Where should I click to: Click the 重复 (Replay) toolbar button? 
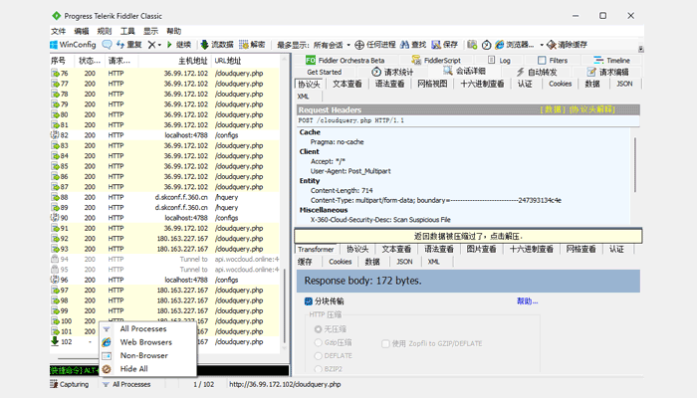coord(129,45)
